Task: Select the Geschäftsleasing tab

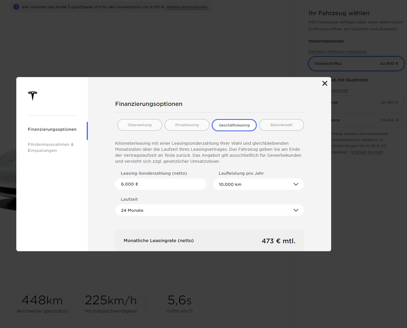Action: click(x=234, y=125)
